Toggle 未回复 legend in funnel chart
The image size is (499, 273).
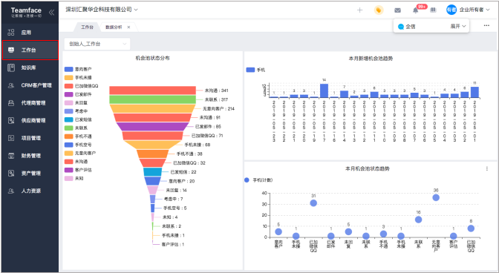click(x=76, y=103)
